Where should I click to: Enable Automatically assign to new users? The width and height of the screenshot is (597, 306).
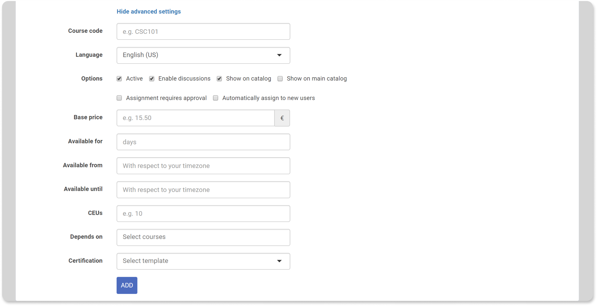(216, 98)
